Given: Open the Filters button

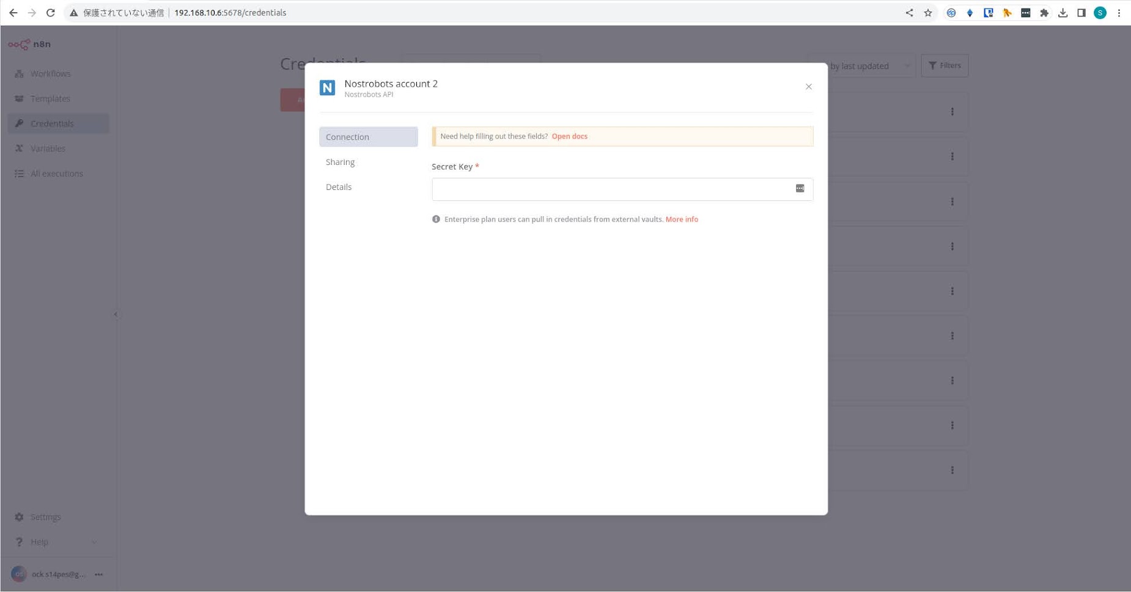Looking at the screenshot, I should point(945,65).
